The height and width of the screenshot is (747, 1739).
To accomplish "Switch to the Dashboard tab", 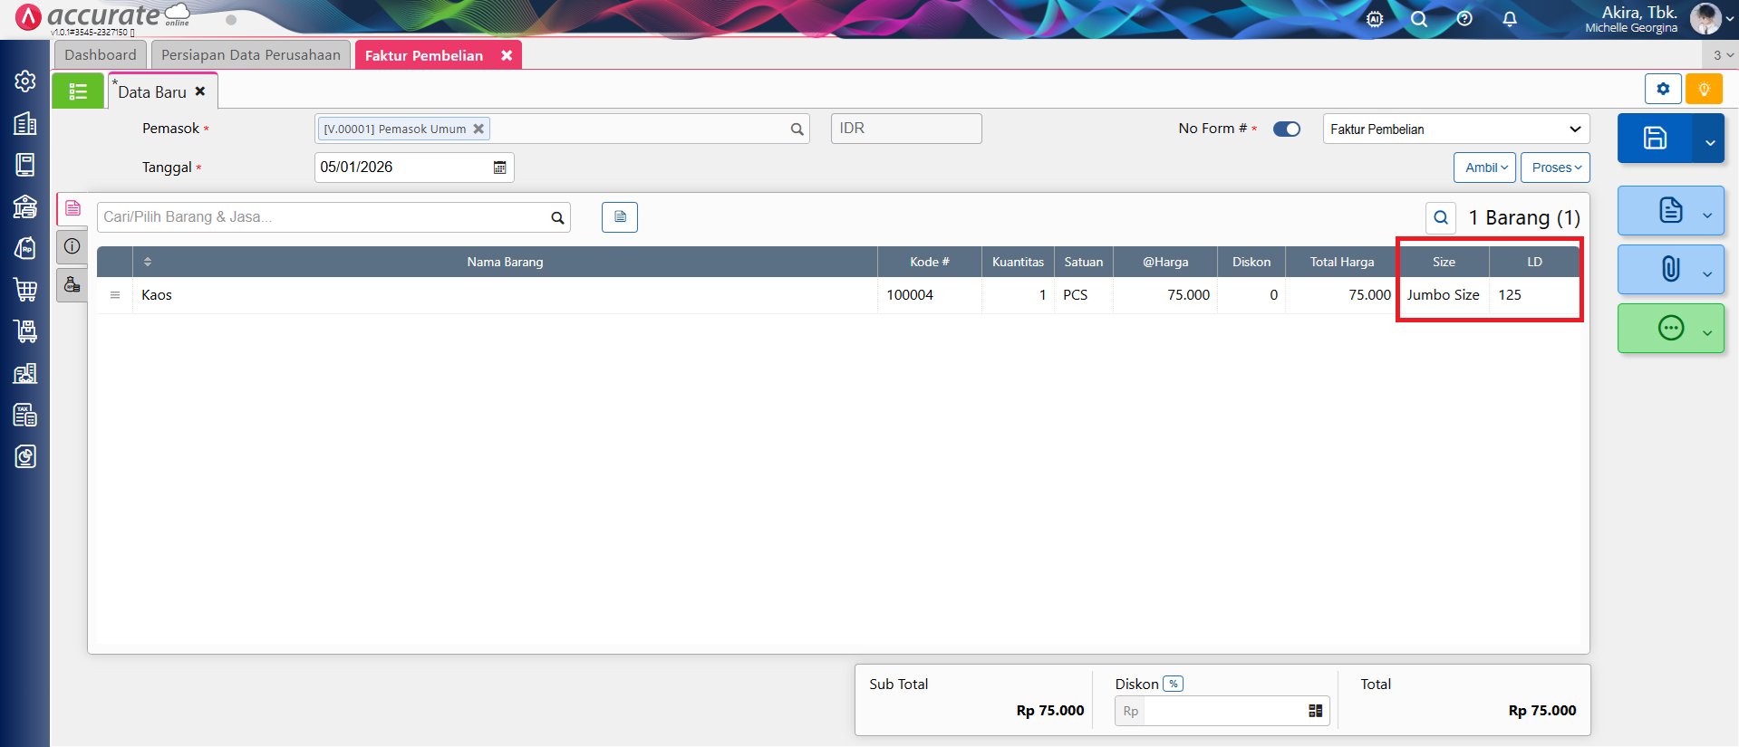I will [x=101, y=55].
